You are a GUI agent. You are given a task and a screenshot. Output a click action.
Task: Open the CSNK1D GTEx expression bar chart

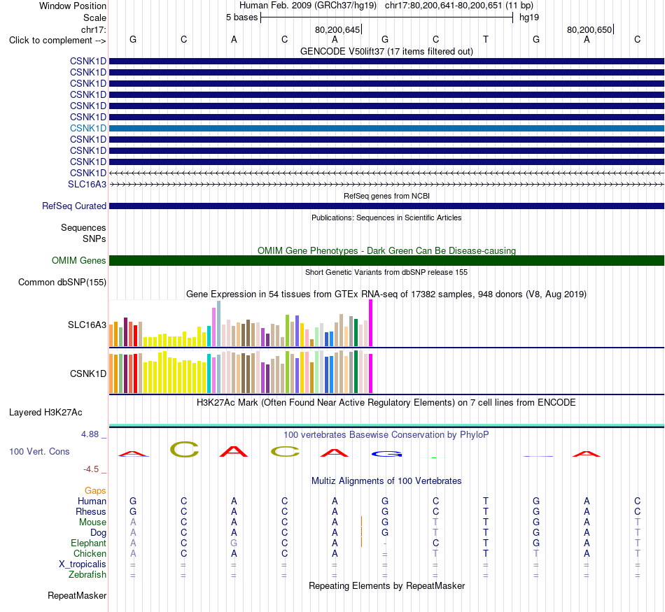[x=241, y=371]
